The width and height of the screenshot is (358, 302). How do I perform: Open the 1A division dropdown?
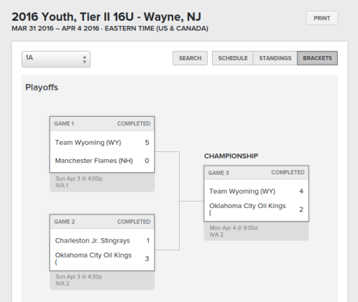tap(56, 59)
